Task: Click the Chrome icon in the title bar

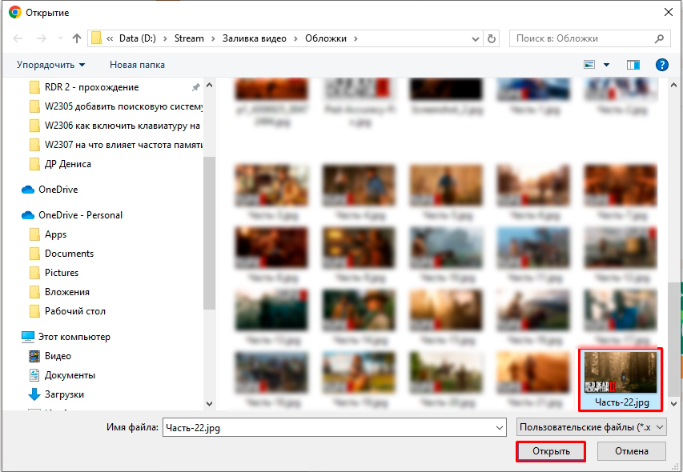Action: [14, 12]
